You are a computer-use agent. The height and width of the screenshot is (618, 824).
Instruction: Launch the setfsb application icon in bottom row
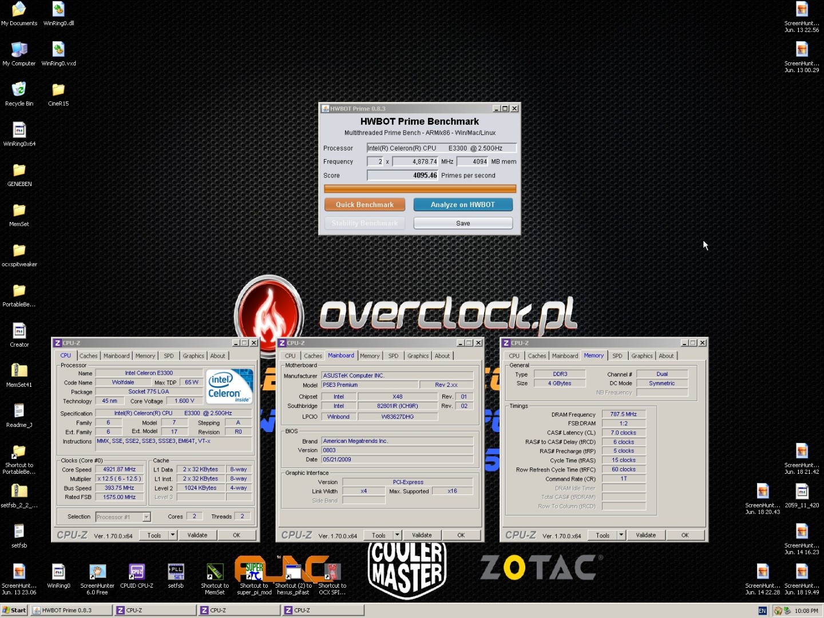[176, 576]
